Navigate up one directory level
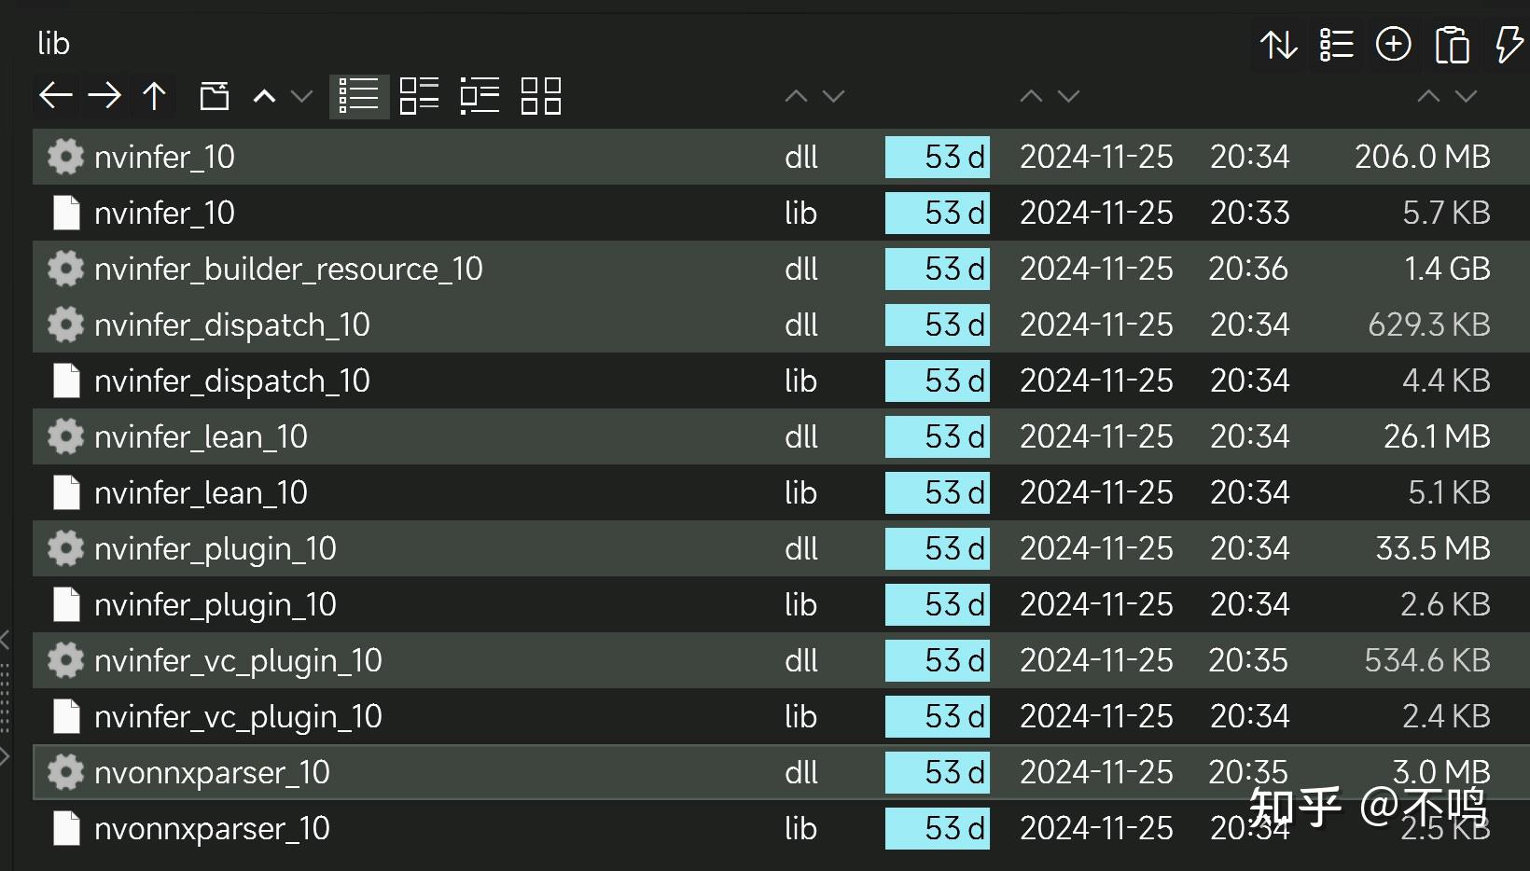The width and height of the screenshot is (1530, 871). (154, 95)
